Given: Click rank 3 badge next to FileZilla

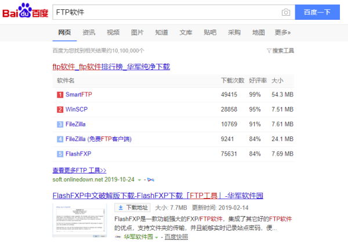Looking at the screenshot, I should tap(60, 124).
